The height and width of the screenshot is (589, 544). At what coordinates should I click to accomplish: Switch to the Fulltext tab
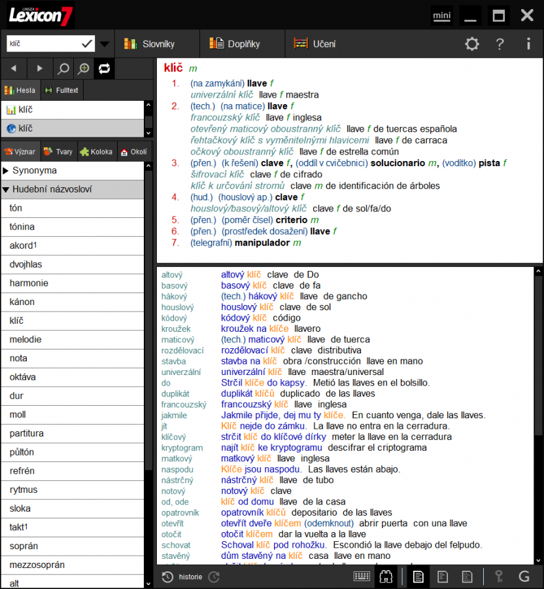(61, 90)
